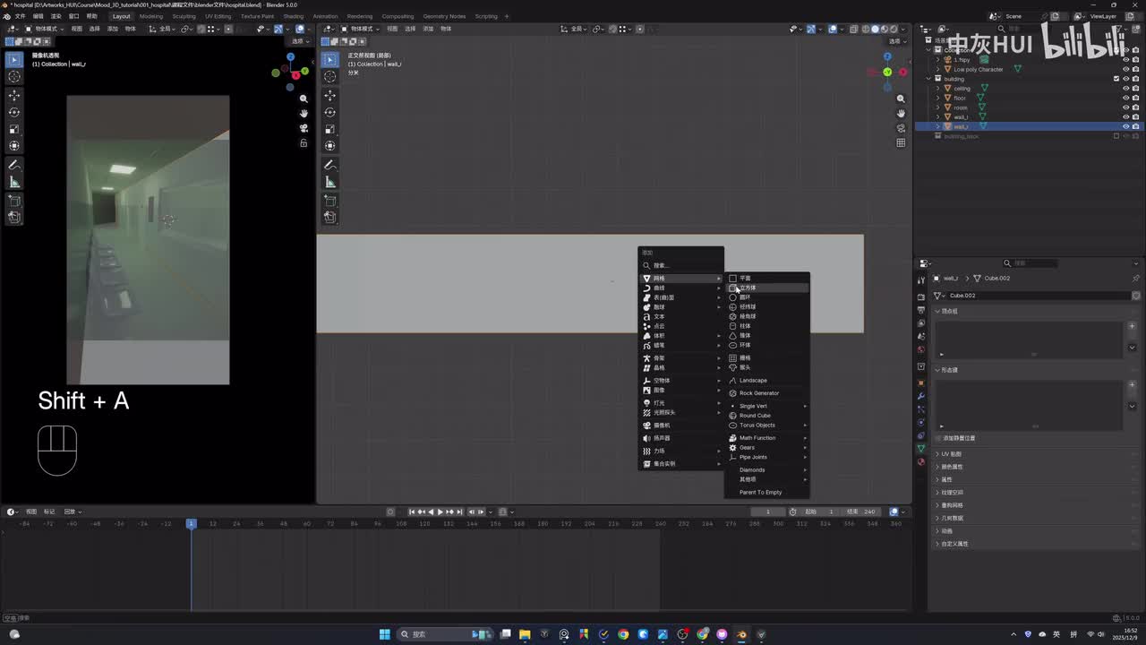Select the Measure tool in the orthographic viewport

coord(330,182)
